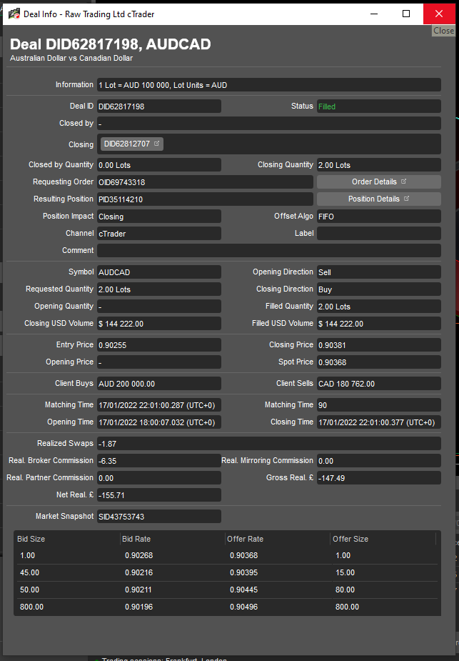Select the Closing Quantity 2.00 Lots value
459x661 pixels.
pyautogui.click(x=378, y=165)
